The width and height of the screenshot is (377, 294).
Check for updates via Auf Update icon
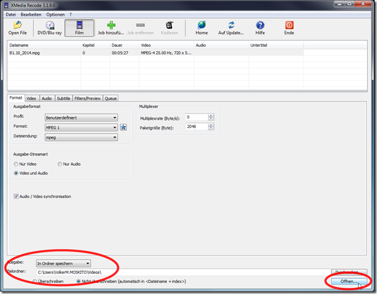pos(230,27)
